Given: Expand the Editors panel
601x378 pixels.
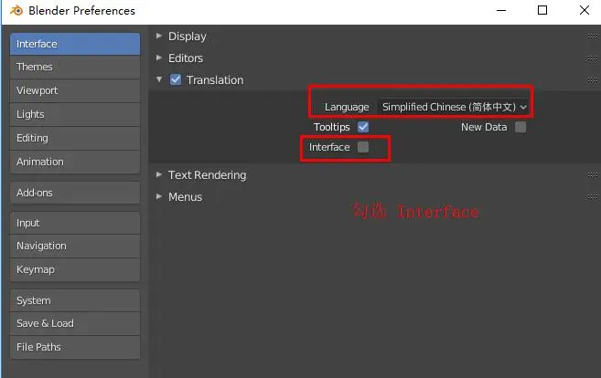Looking at the screenshot, I should pyautogui.click(x=159, y=58).
